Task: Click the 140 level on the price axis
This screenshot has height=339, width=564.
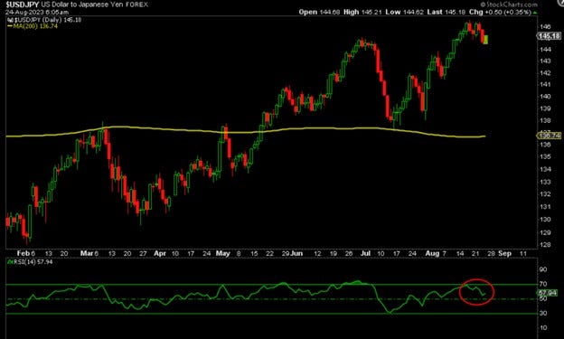Action: tap(545, 97)
